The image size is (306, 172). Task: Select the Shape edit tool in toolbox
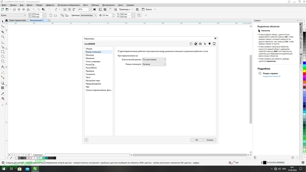[x=3, y=26]
